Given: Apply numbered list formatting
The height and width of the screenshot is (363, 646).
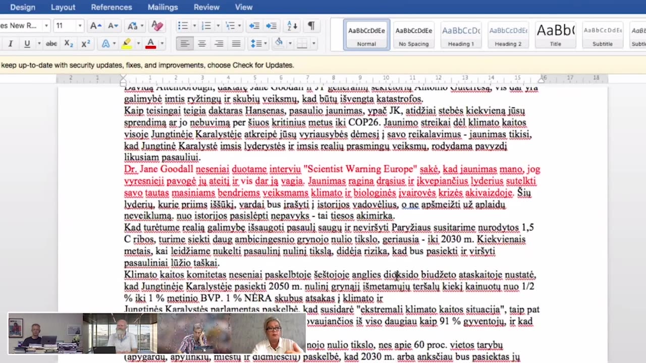Looking at the screenshot, I should (x=206, y=26).
